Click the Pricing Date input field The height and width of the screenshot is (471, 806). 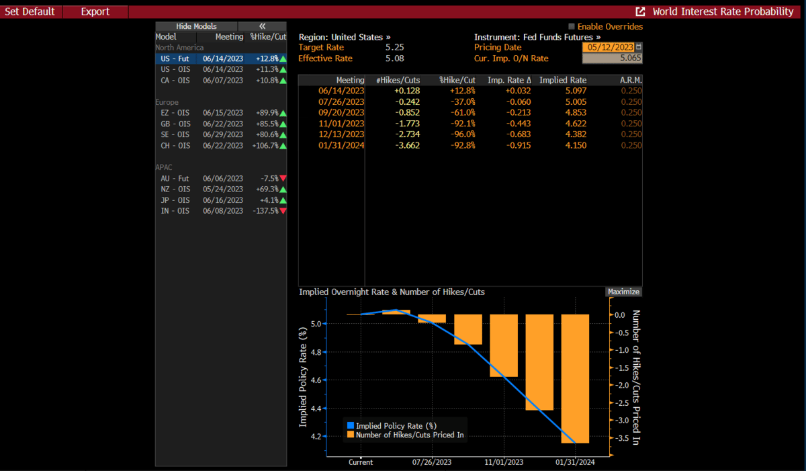607,47
